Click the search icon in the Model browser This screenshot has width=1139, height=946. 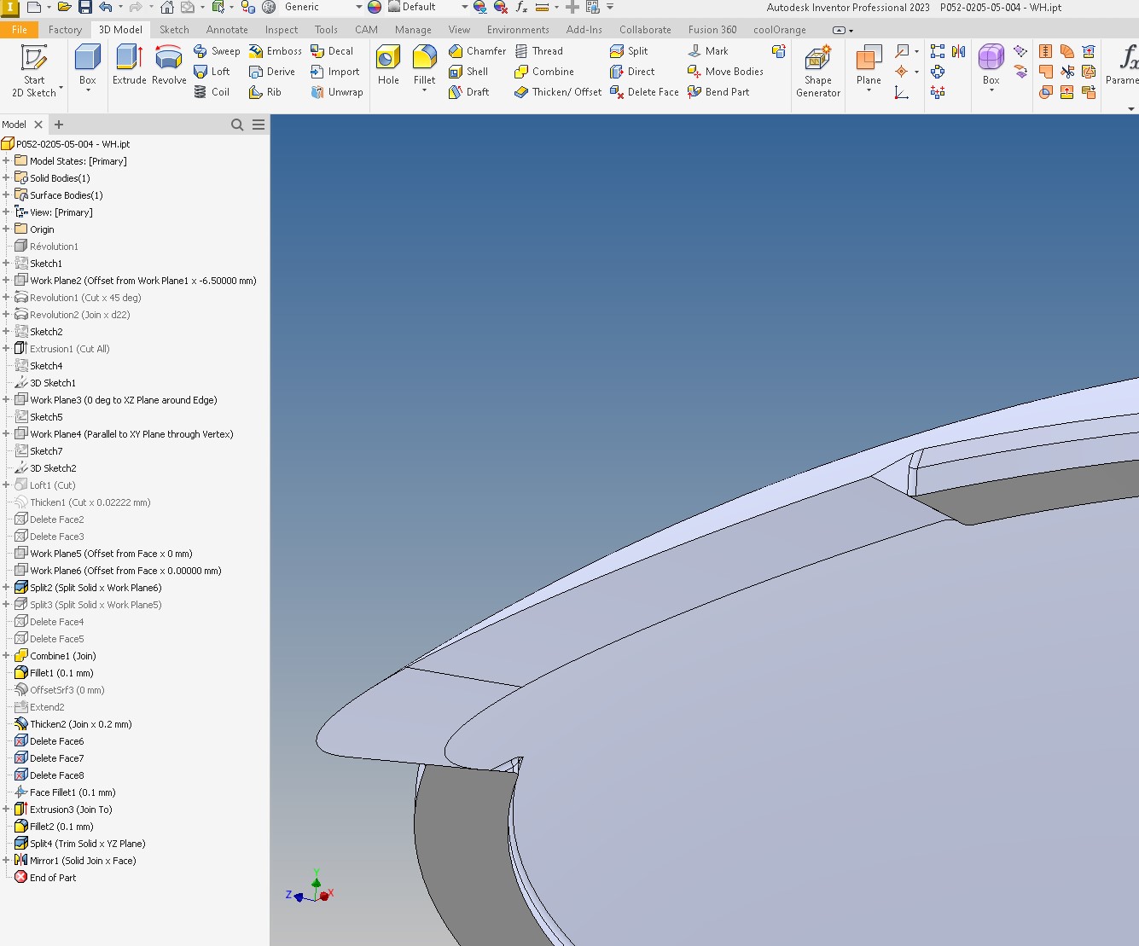click(x=237, y=125)
